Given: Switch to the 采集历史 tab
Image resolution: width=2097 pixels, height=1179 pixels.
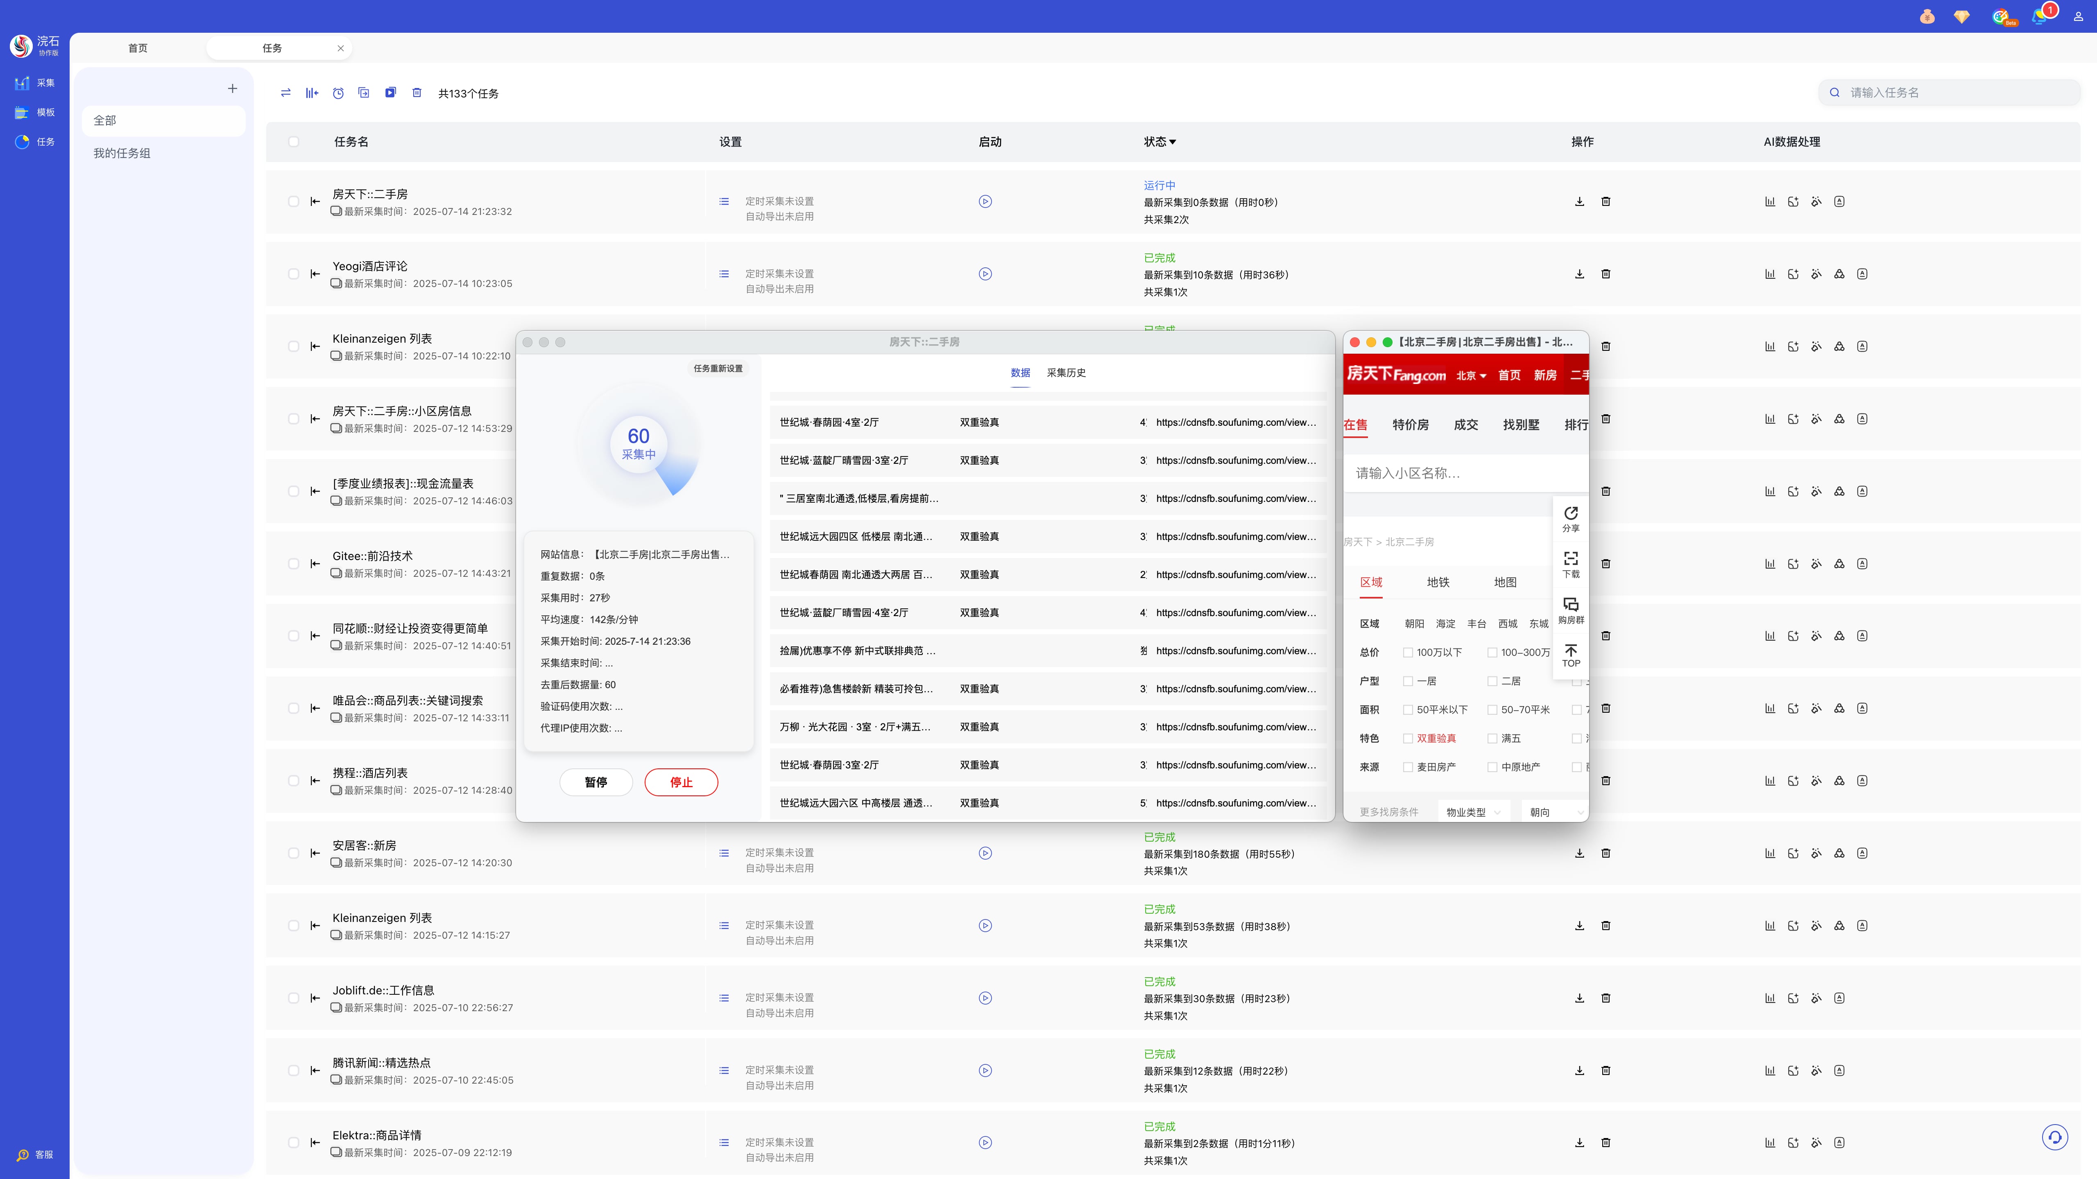Looking at the screenshot, I should tap(1066, 373).
